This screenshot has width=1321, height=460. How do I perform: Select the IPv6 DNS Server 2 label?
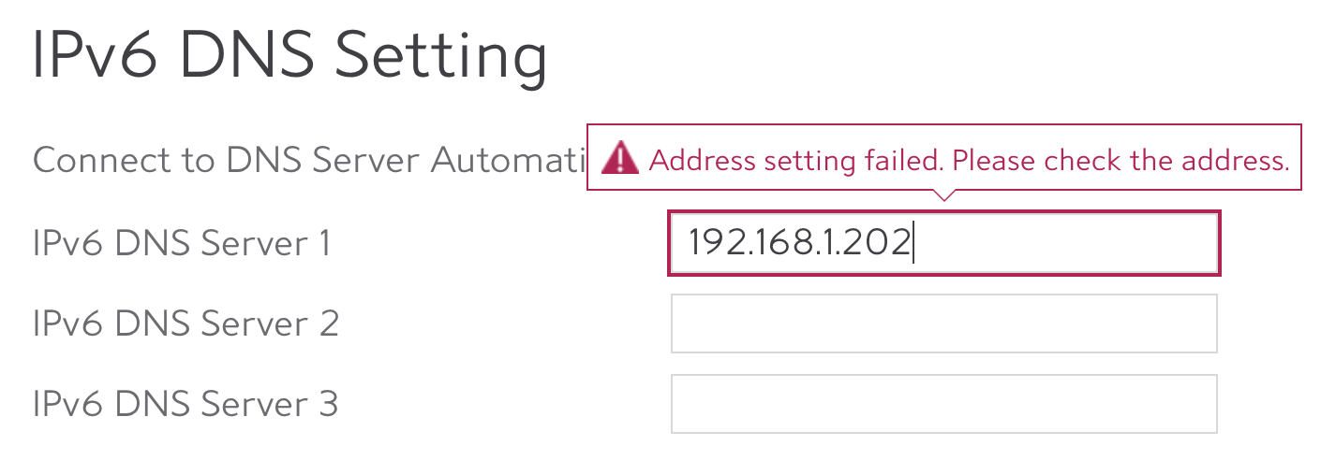tap(186, 323)
